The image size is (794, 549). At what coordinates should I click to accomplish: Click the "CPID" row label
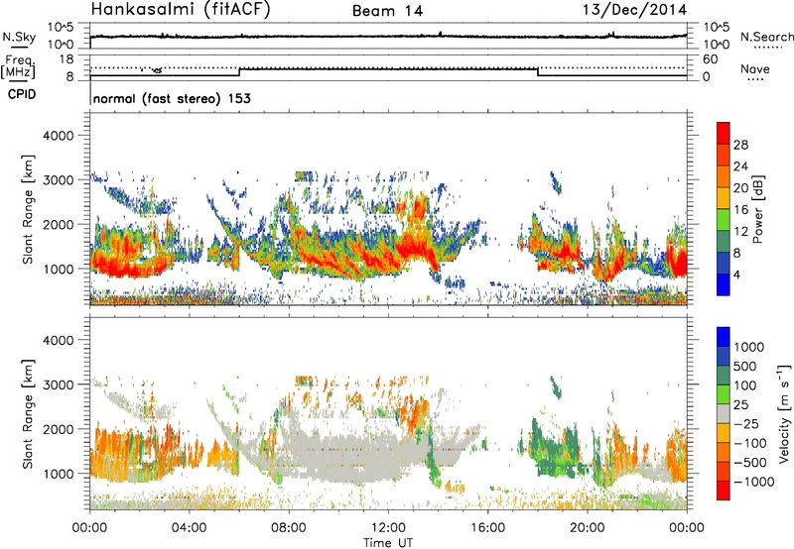pos(22,94)
